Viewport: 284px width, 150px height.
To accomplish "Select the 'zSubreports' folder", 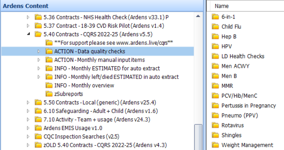I will tap(68, 94).
